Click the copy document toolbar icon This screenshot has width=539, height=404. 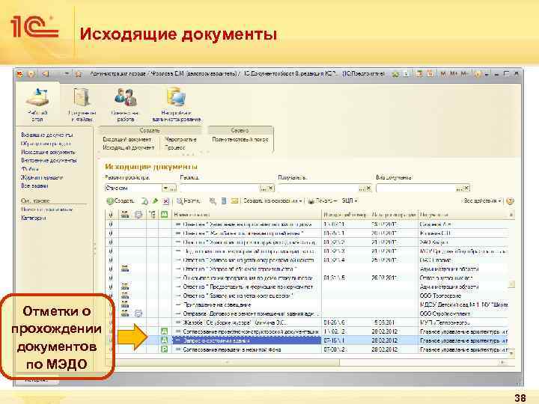[x=145, y=201]
